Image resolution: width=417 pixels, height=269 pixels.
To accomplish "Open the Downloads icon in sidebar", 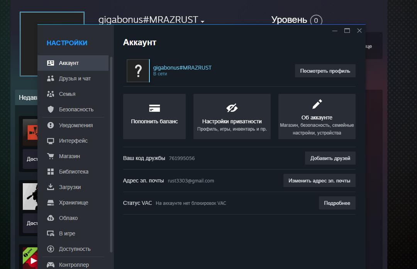I will coord(51,187).
